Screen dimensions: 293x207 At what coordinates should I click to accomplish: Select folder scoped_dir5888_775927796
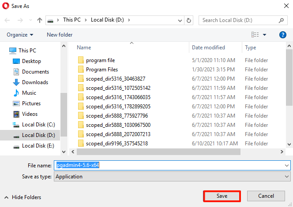(x=117, y=116)
